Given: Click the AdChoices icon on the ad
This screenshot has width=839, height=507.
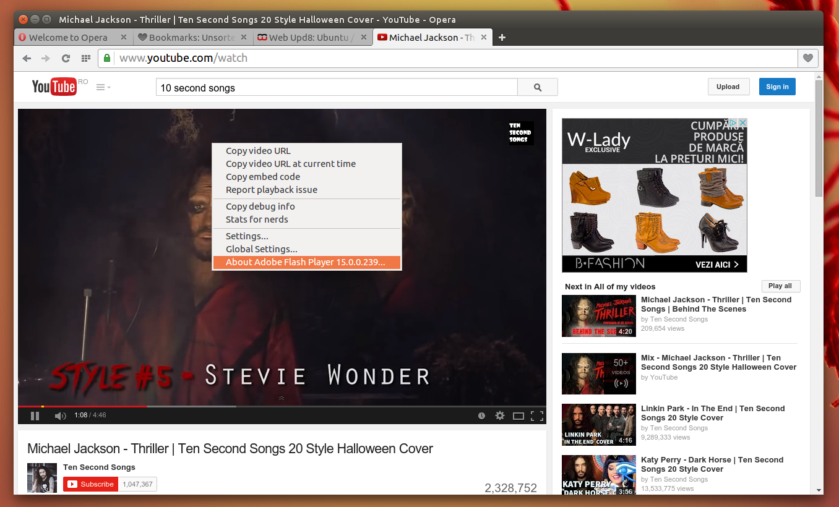Looking at the screenshot, I should point(733,123).
